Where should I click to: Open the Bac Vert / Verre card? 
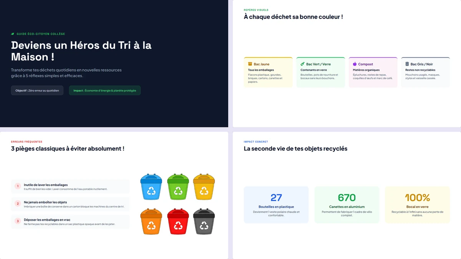pos(321,73)
